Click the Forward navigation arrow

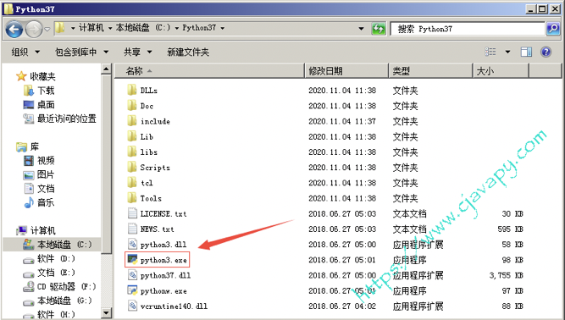pyautogui.click(x=34, y=29)
